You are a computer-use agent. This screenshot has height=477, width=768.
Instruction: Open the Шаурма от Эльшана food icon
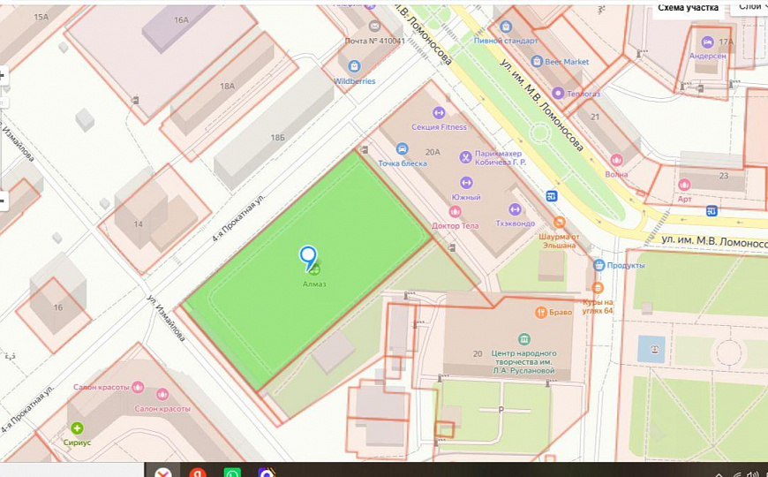point(560,223)
